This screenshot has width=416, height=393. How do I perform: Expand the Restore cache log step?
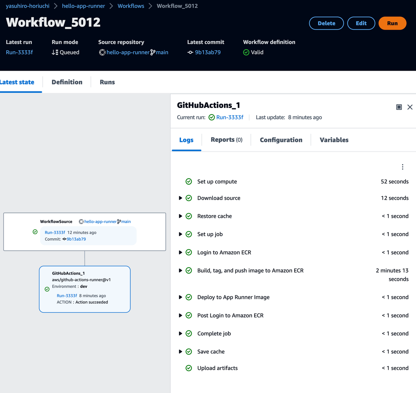coord(180,216)
